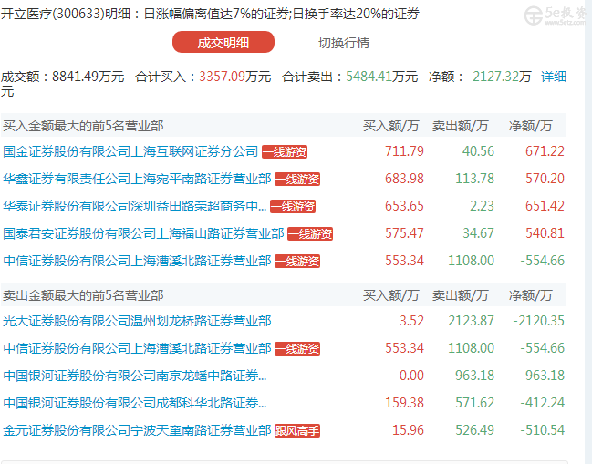Select the 成交明细 tab
The height and width of the screenshot is (464, 592).
pos(223,42)
